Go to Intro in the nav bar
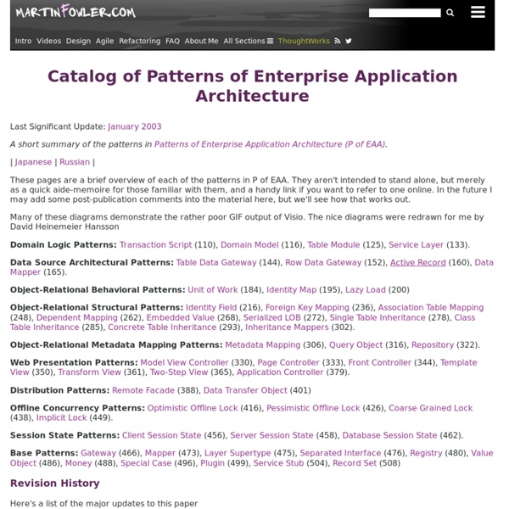The height and width of the screenshot is (509, 509). coord(24,41)
